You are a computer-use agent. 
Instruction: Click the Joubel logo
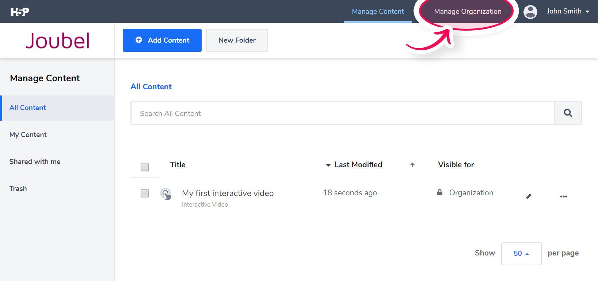[57, 40]
